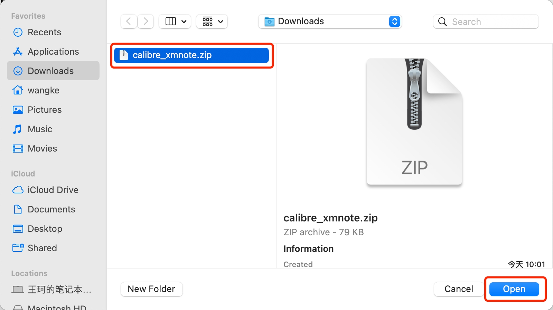This screenshot has width=553, height=310.
Task: Click the back navigation arrow
Action: point(129,21)
